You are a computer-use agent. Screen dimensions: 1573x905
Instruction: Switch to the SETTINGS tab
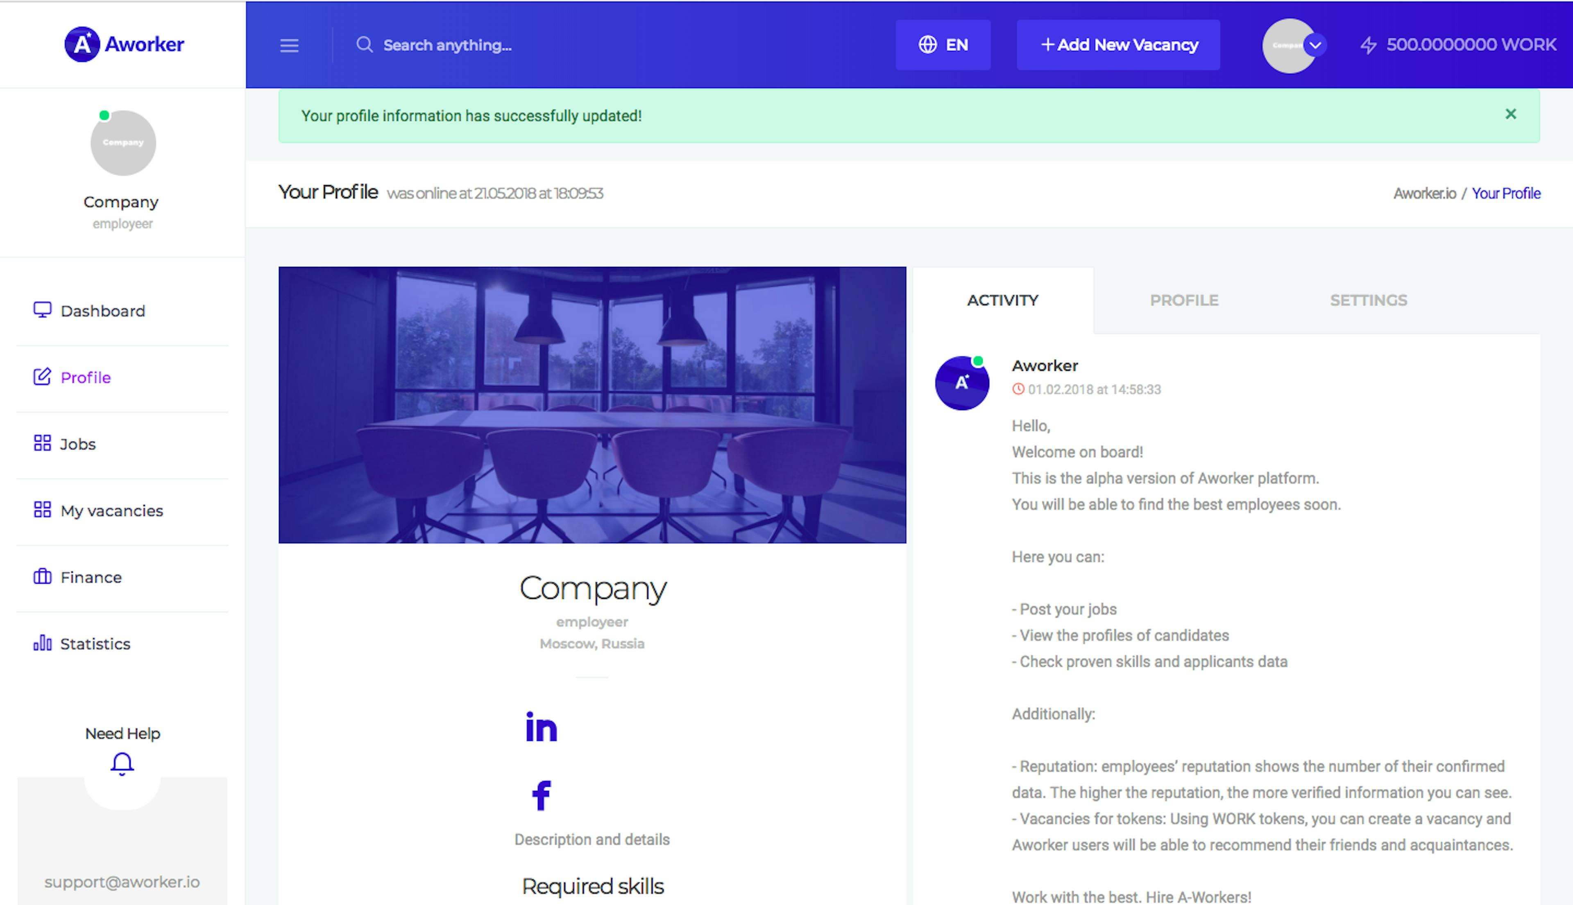[1368, 300]
